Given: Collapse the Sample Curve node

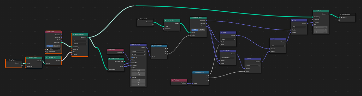Looking at the screenshot, I should click(x=192, y=18).
